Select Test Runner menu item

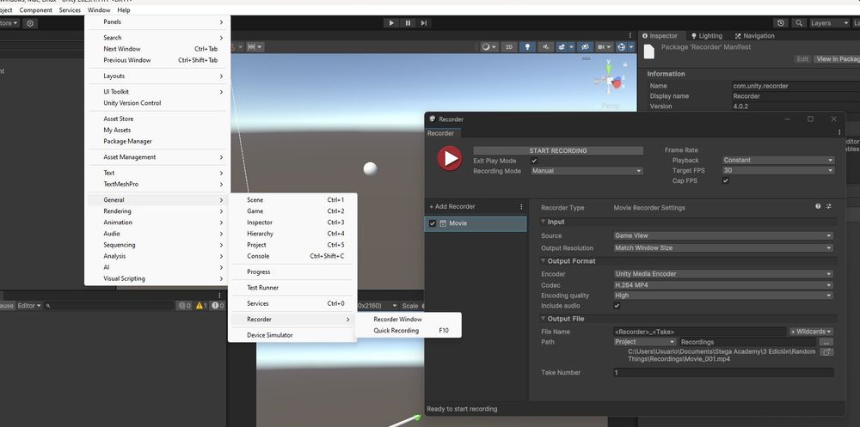point(292,287)
